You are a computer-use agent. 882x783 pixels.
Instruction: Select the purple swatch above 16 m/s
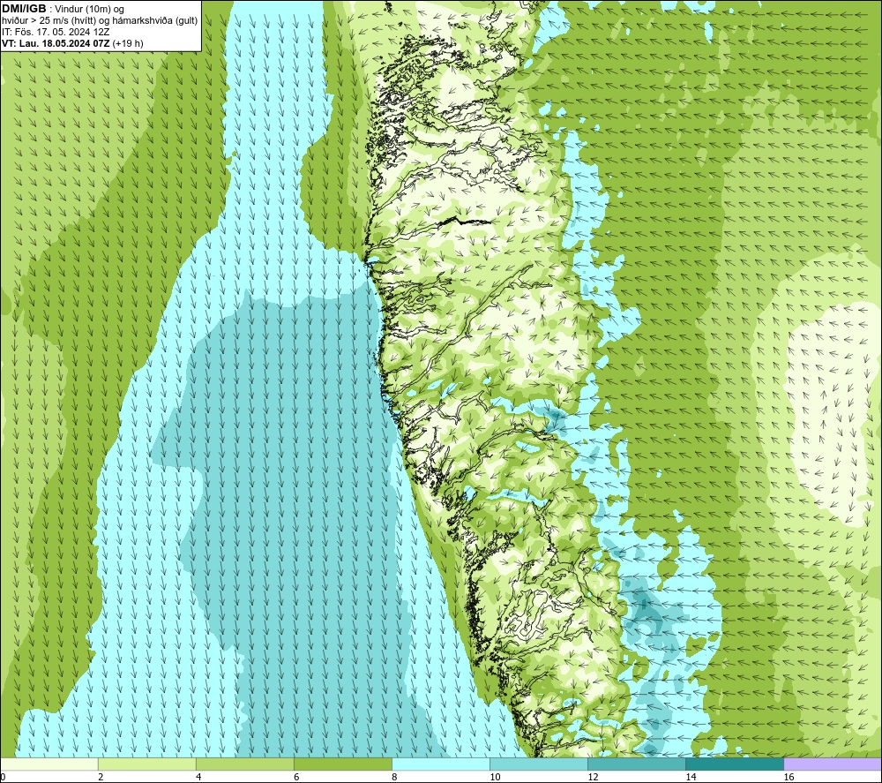[x=833, y=764]
